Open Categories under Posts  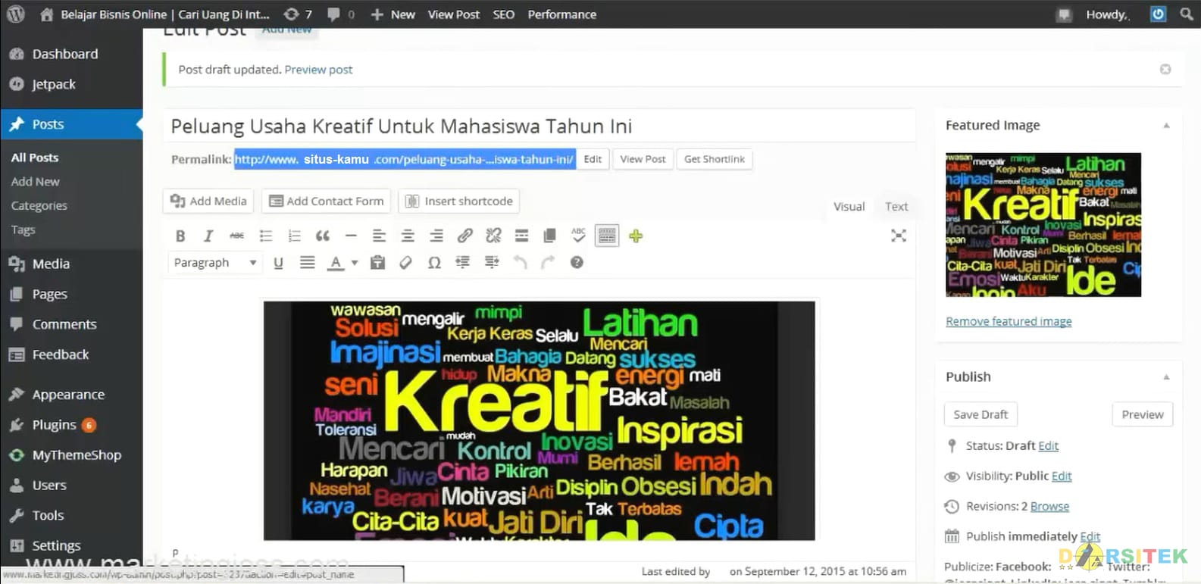point(39,205)
